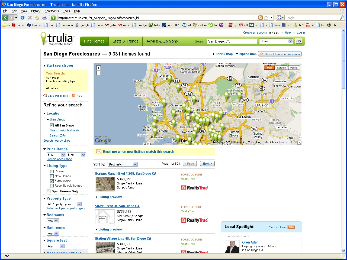Viewport: 347px width, 260px height.
Task: Select the Stats & Trends tab
Action: pos(126,41)
